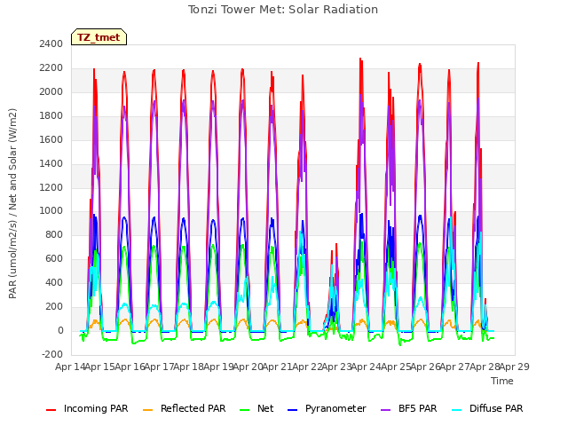Click the y-axis tick label 1000

pyautogui.click(x=51, y=211)
